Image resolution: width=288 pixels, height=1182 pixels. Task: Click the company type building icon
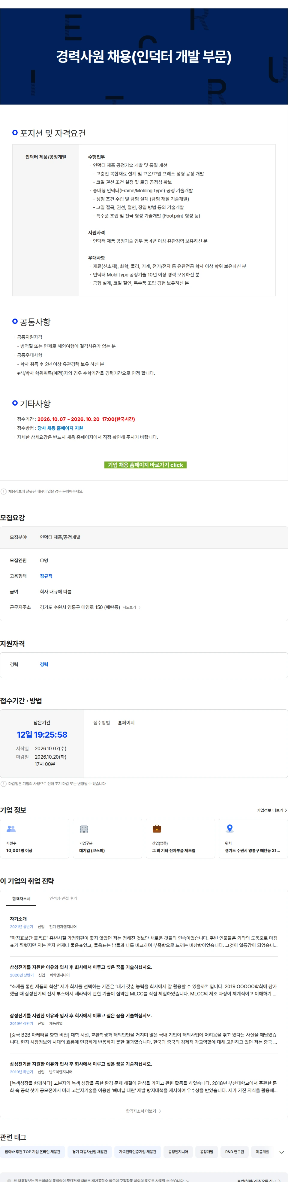point(84,829)
